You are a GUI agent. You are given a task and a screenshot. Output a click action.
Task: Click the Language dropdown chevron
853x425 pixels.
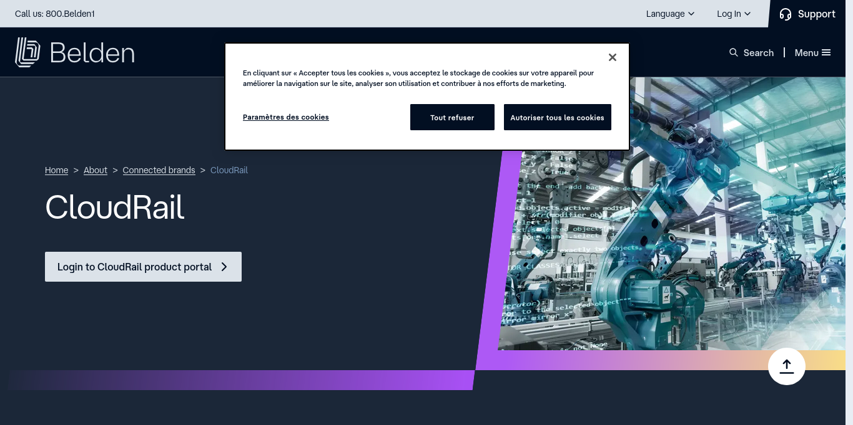691,14
